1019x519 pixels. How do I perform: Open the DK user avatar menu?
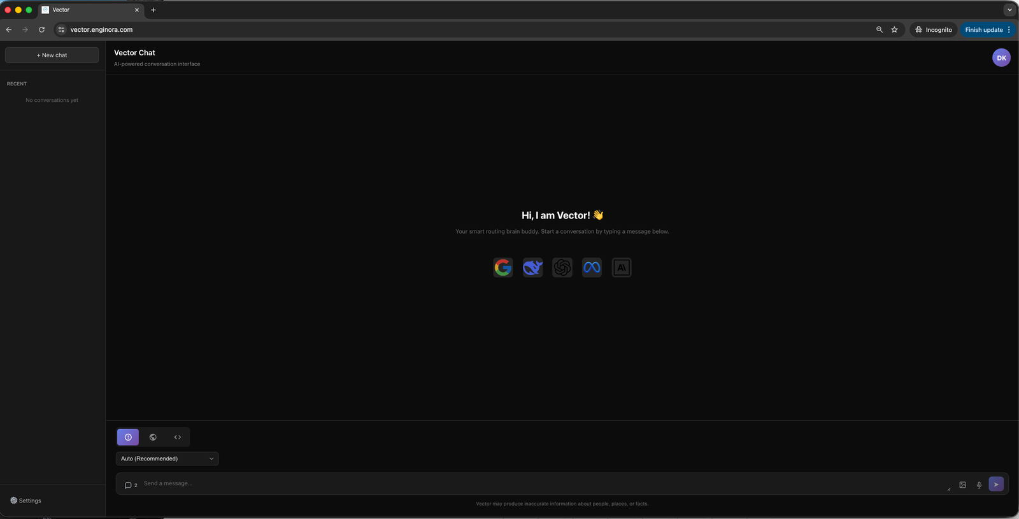coord(1001,58)
